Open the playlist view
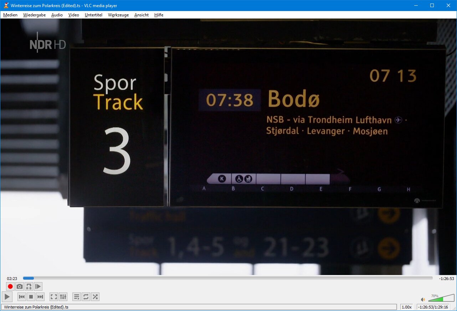The width and height of the screenshot is (457, 311). point(76,297)
